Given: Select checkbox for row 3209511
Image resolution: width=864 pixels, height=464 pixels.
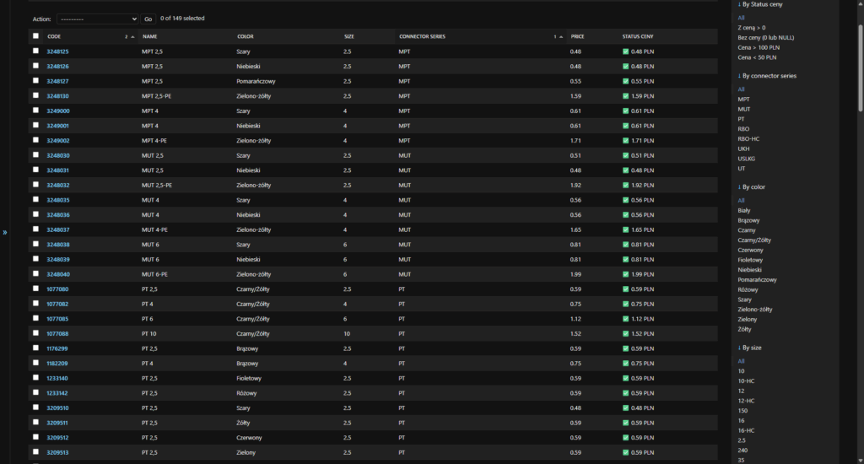Looking at the screenshot, I should pyautogui.click(x=35, y=423).
